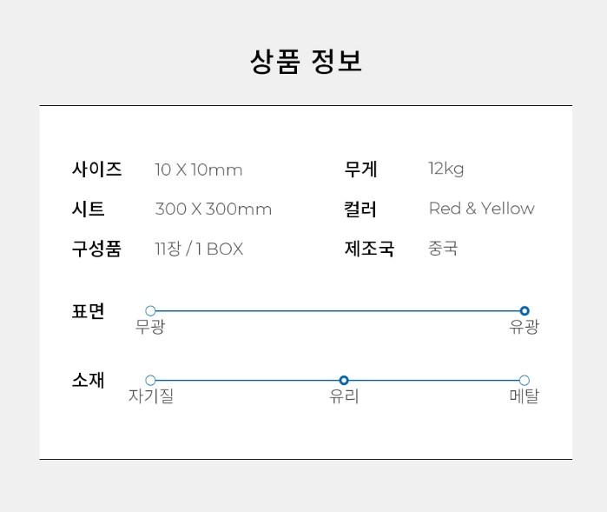This screenshot has width=607, height=512.
Task: Select the 유광 point on the 표면 scale
Action: click(525, 310)
